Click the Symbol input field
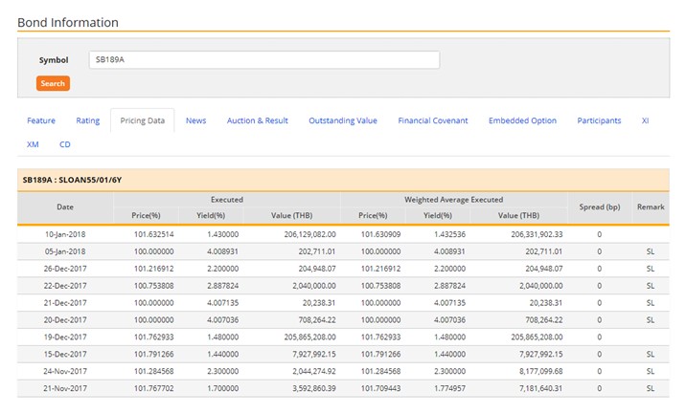The width and height of the screenshot is (686, 413). 263,60
